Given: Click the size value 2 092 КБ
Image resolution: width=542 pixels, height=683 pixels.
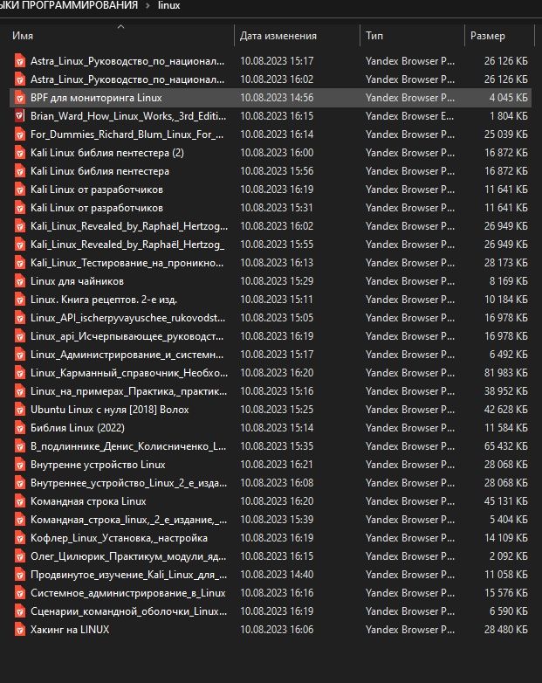Looking at the screenshot, I should click(509, 556).
